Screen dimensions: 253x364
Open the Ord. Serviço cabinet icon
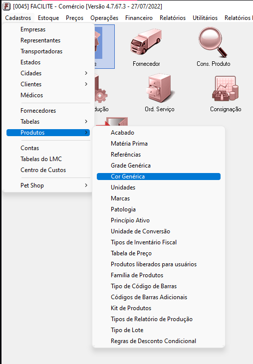pyautogui.click(x=159, y=89)
